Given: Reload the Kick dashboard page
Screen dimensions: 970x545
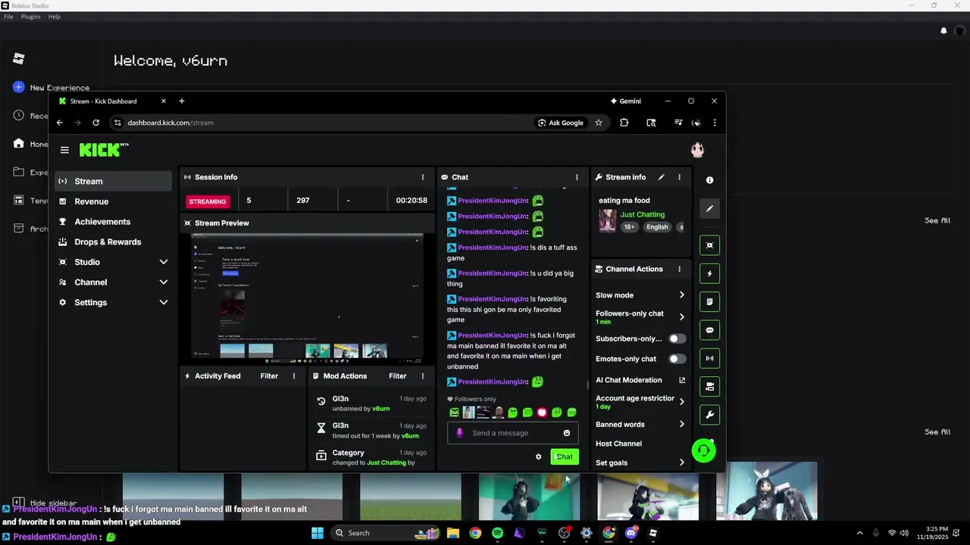Looking at the screenshot, I should (95, 123).
